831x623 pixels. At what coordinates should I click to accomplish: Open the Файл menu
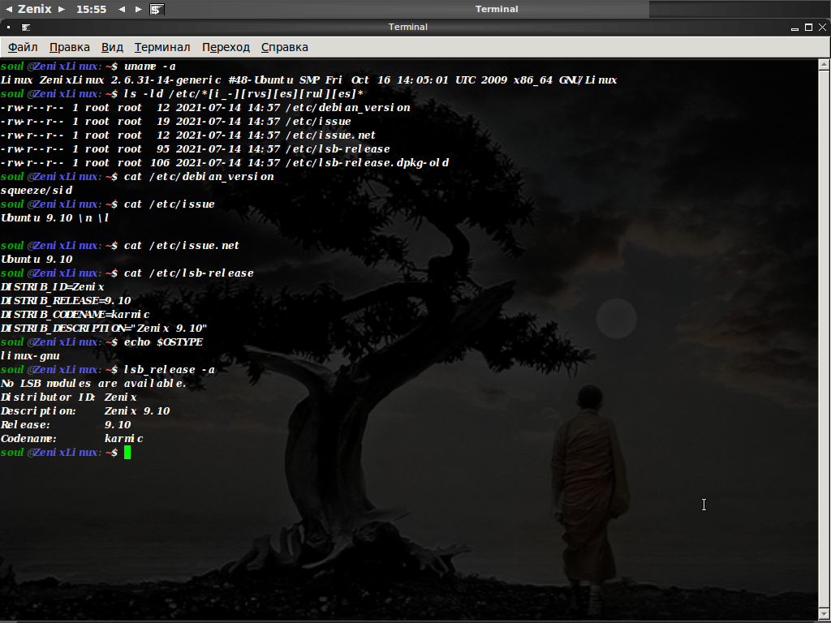coord(23,47)
